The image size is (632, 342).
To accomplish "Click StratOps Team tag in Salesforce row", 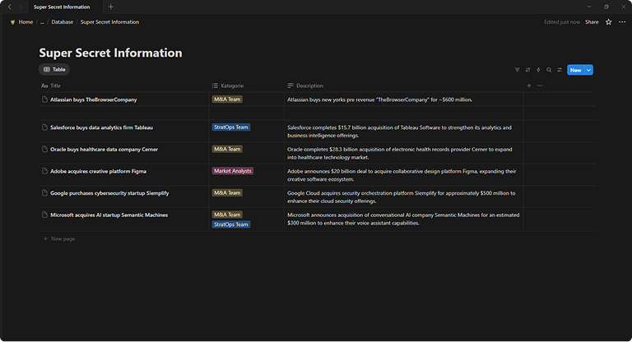I will pos(231,127).
